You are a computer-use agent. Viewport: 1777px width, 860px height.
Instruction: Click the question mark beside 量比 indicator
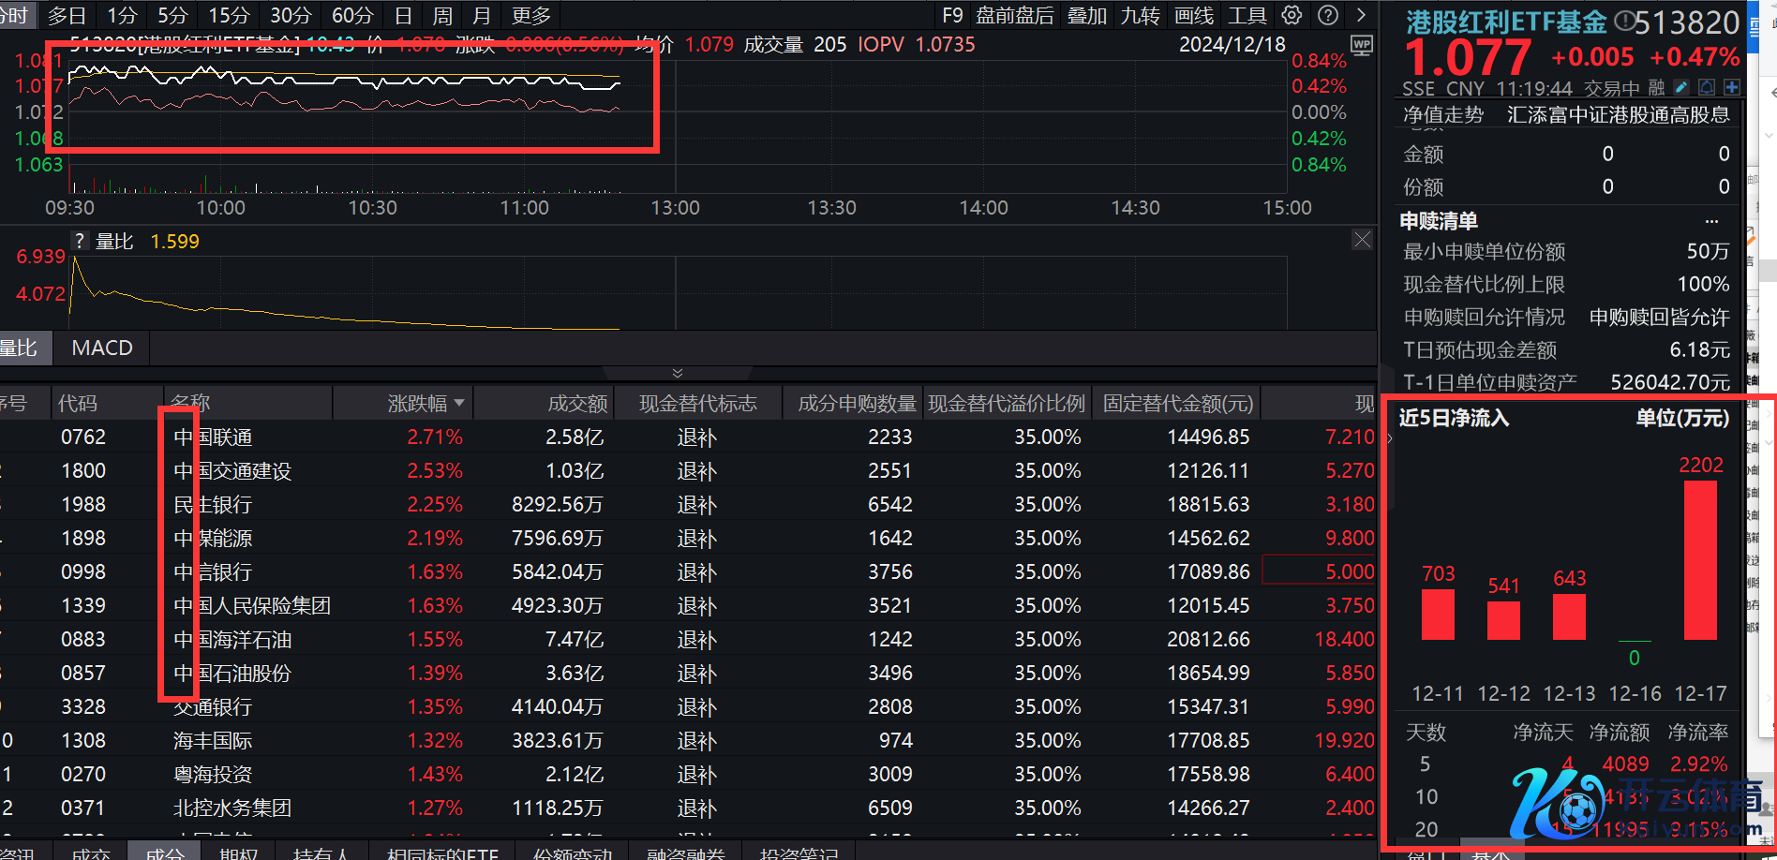point(80,242)
